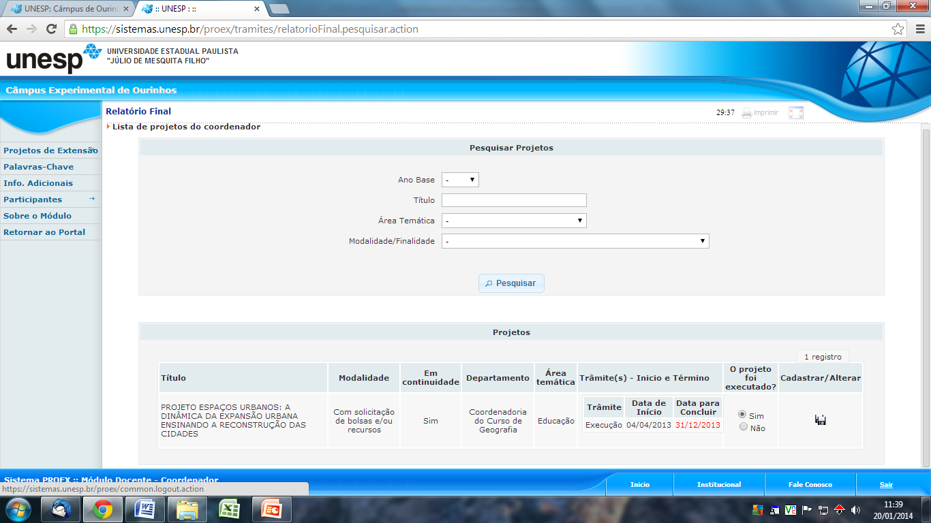Open the Área Temática dropdown
This screenshot has width=931, height=523.
514,221
